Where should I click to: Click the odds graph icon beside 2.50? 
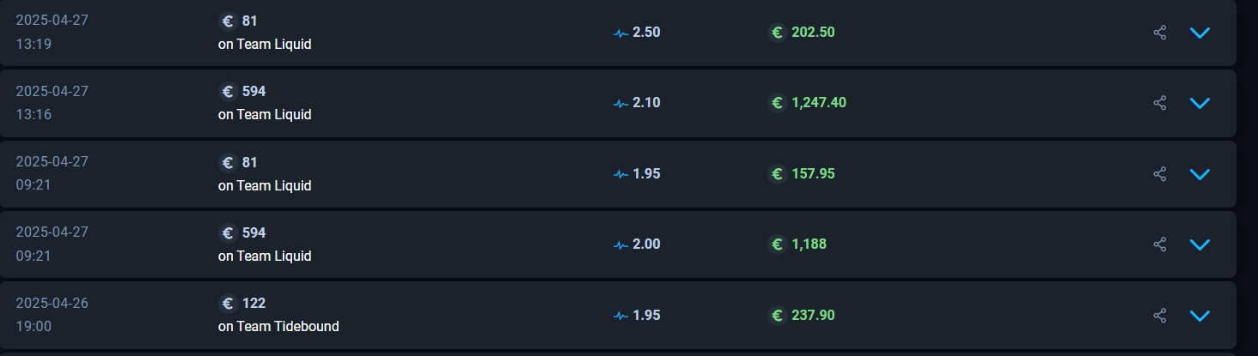click(x=621, y=33)
